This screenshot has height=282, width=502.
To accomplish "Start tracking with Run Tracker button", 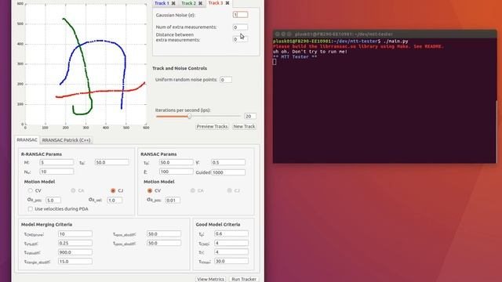I will 244,279.
